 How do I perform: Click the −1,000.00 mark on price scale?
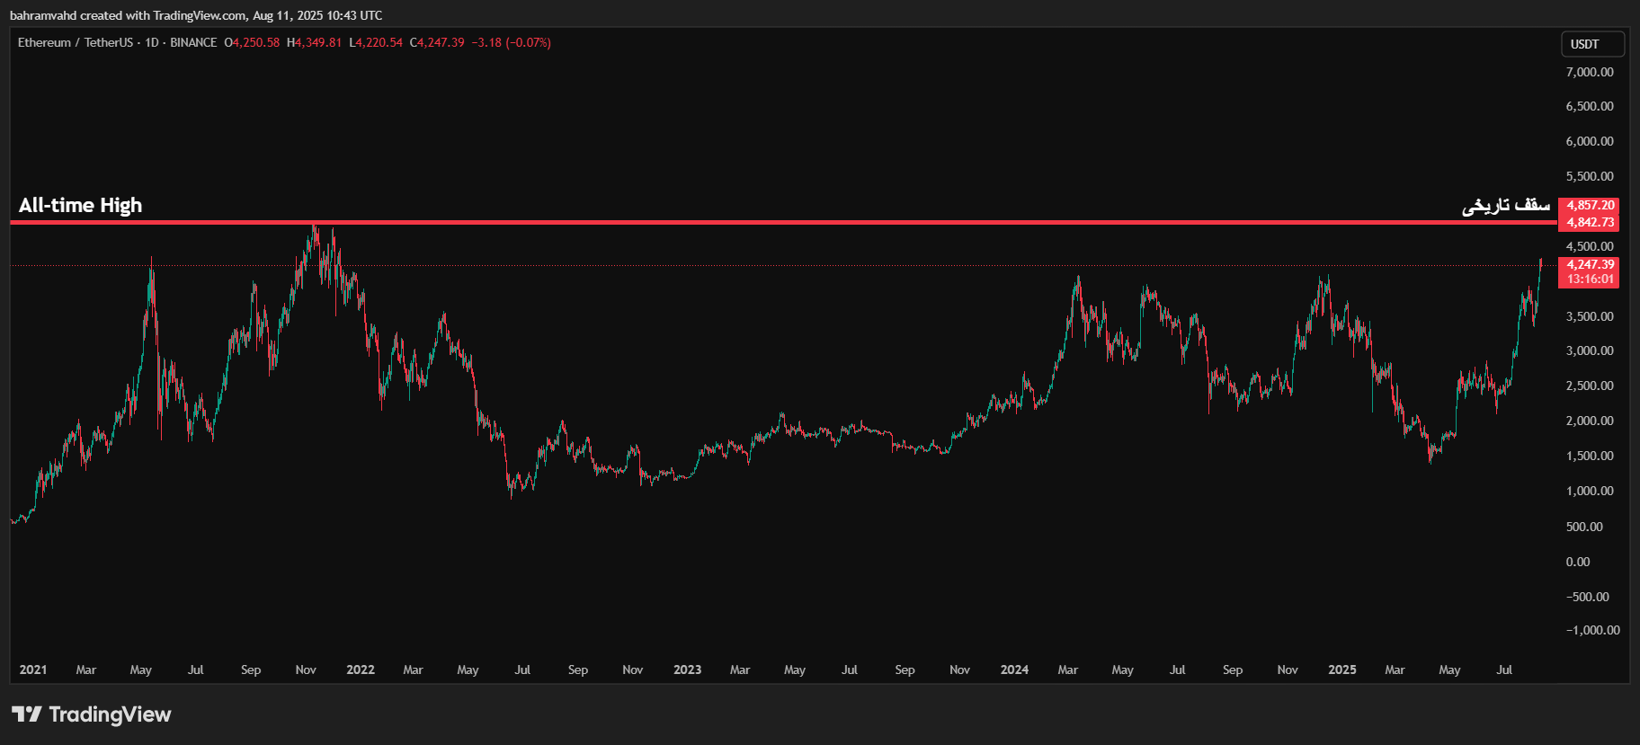coord(1592,630)
